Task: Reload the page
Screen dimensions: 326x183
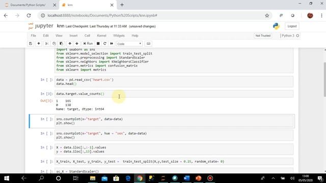Action: tap(29, 16)
